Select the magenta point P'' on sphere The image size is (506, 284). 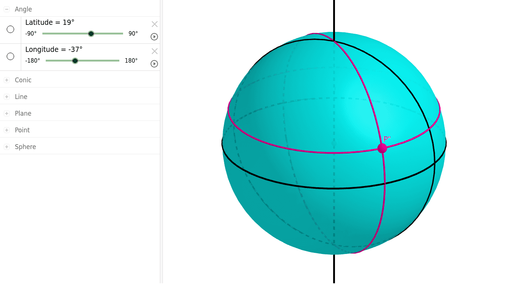[382, 148]
